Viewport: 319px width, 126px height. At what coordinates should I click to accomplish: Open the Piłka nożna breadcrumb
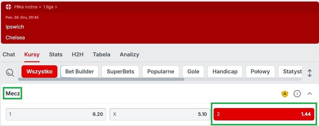(26, 7)
